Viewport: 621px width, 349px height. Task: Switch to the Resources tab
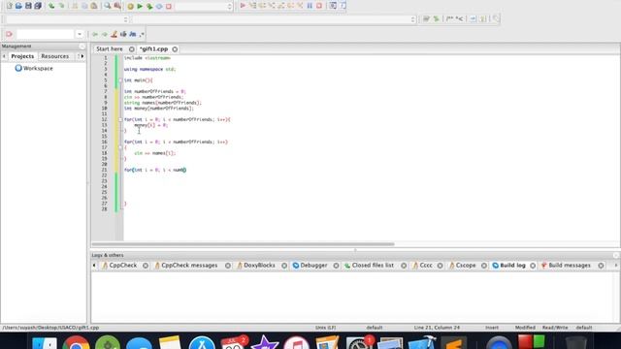(x=55, y=56)
